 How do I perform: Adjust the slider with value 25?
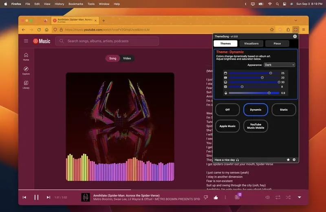pos(253,73)
